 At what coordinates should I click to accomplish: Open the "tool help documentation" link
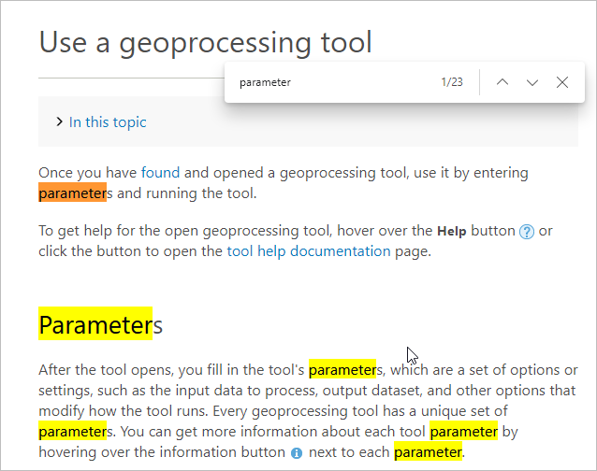[x=309, y=250]
